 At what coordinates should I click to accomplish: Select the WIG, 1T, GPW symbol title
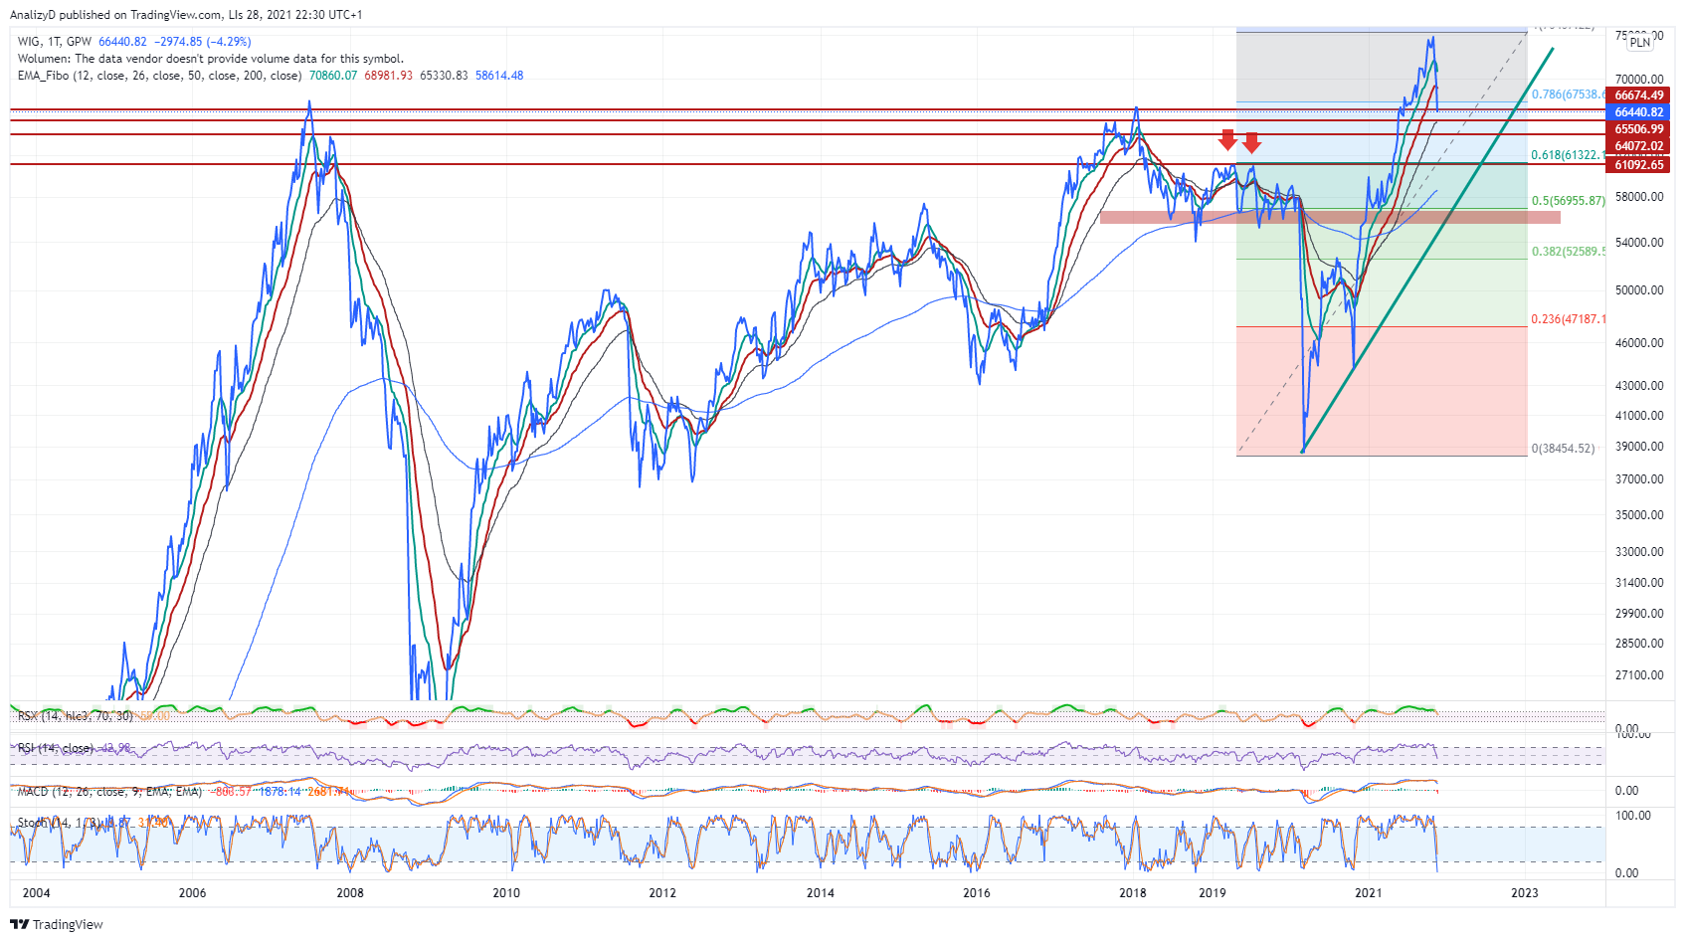pos(55,42)
